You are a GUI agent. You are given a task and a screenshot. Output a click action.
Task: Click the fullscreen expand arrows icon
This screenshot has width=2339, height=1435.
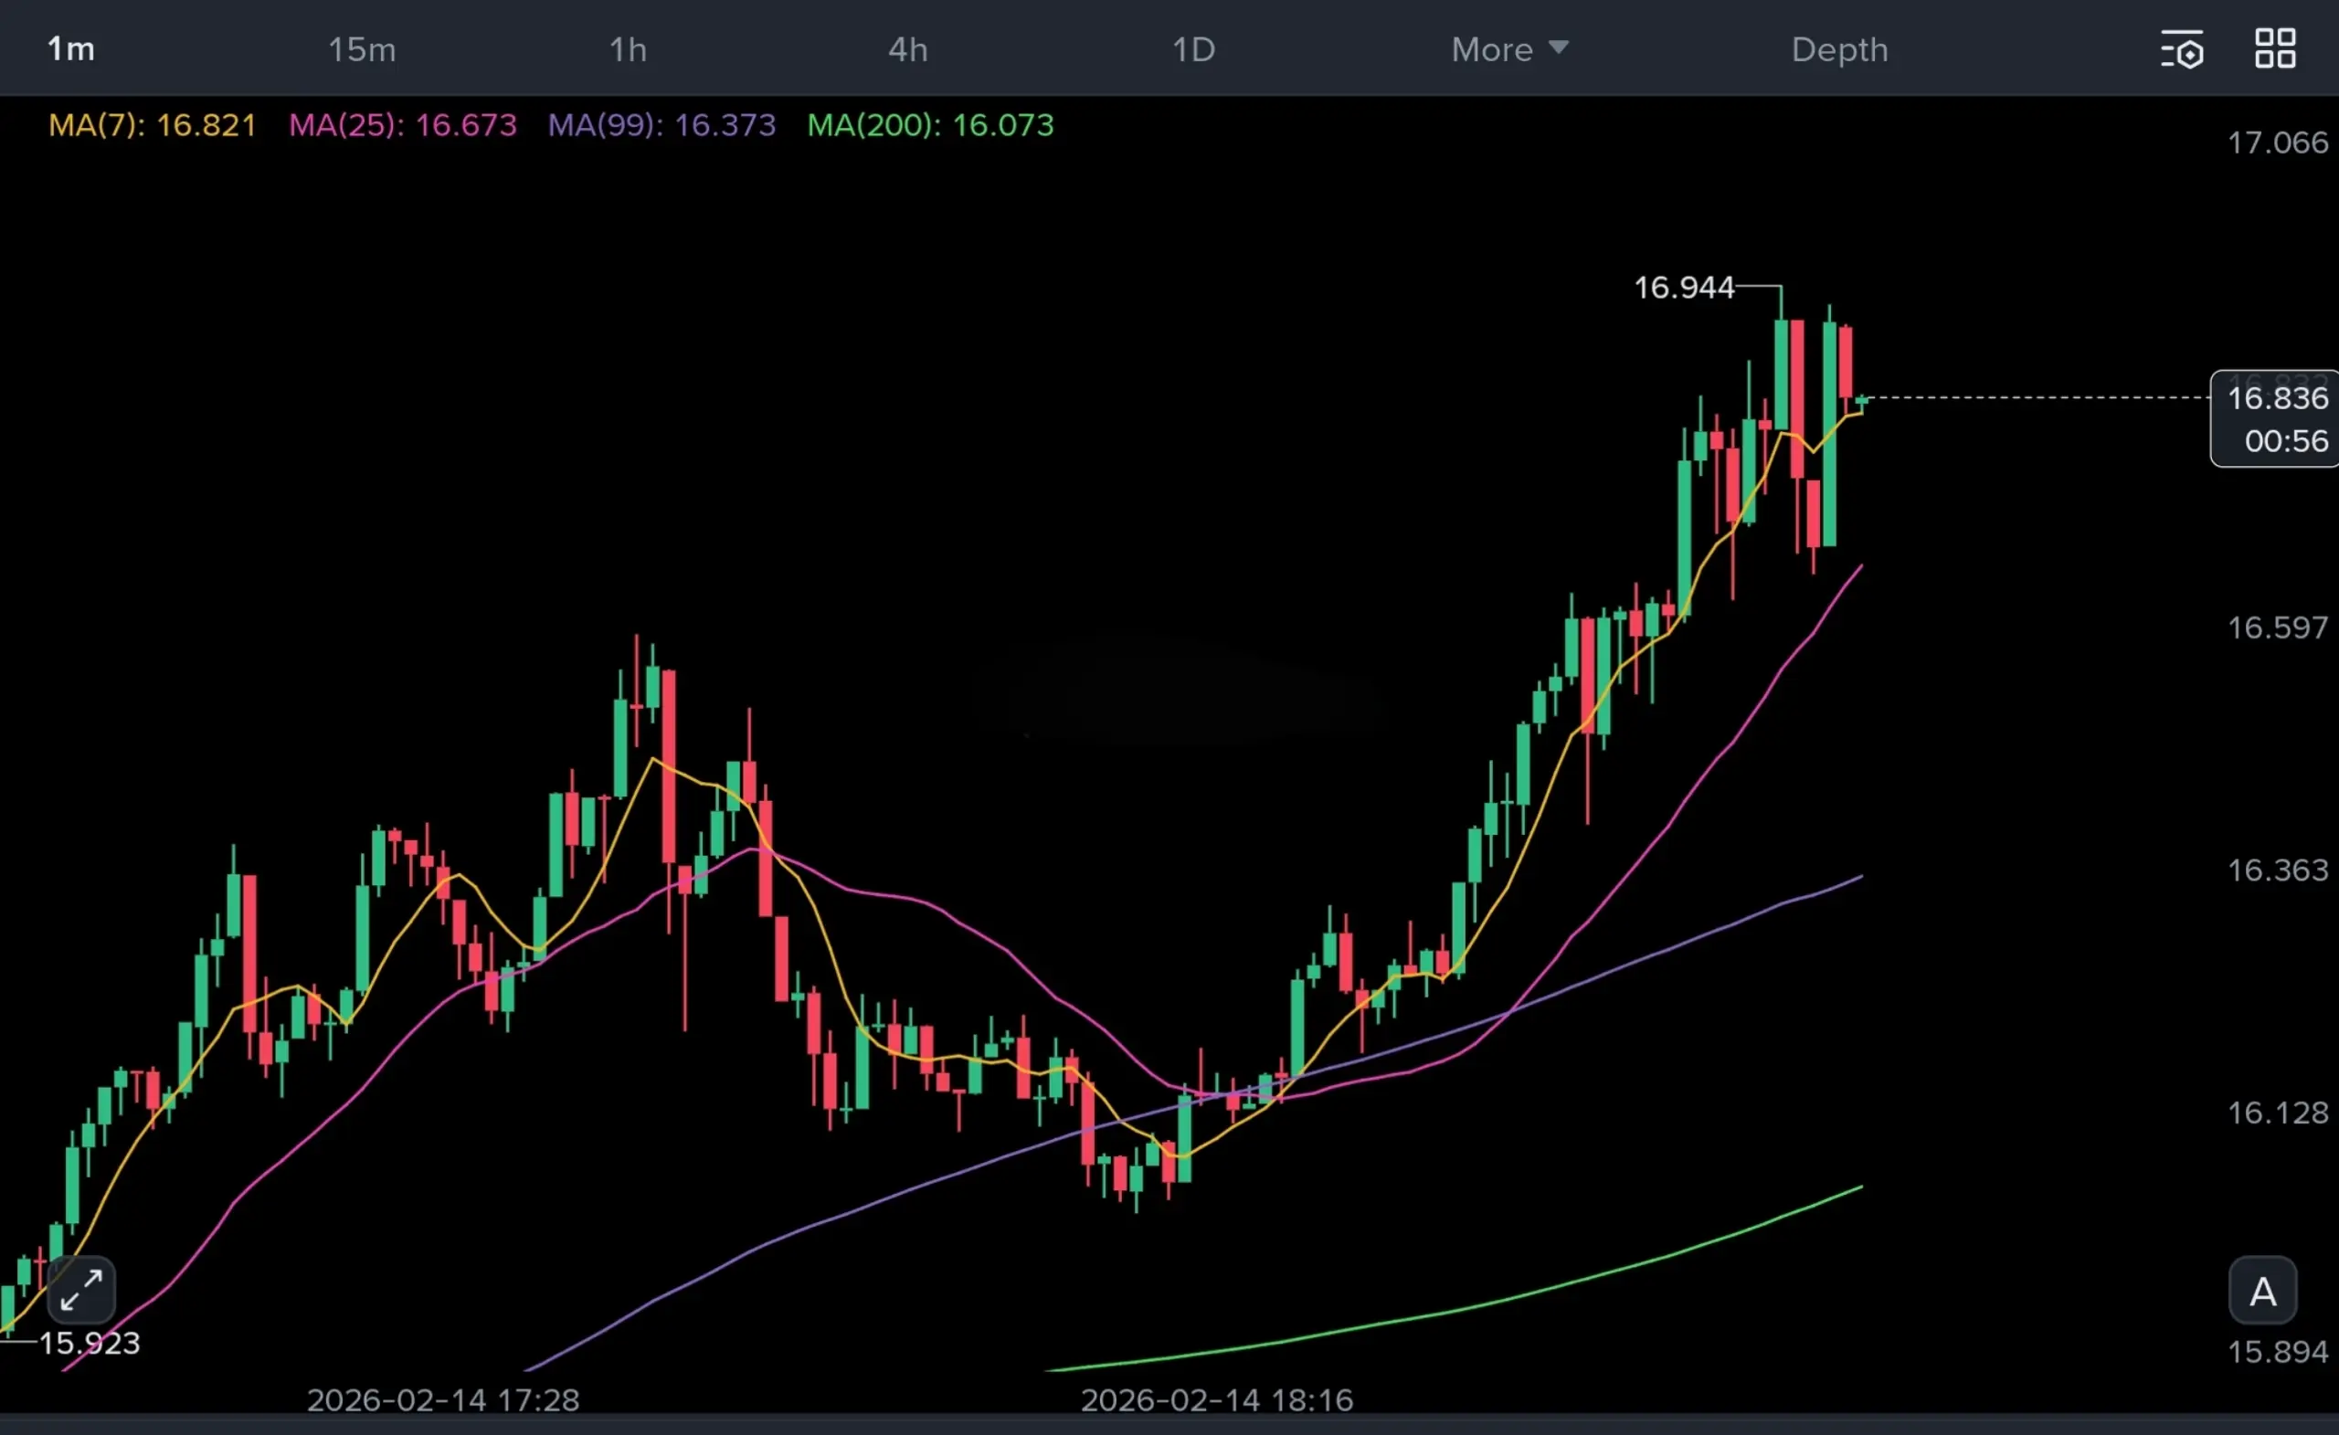(81, 1290)
